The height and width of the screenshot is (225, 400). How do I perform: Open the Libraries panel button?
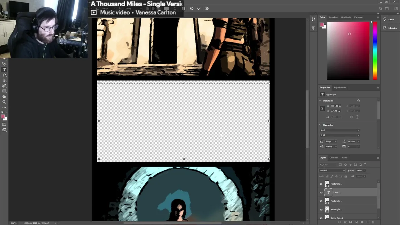click(389, 28)
